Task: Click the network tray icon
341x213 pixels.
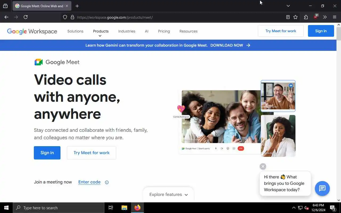Action: click(x=300, y=208)
